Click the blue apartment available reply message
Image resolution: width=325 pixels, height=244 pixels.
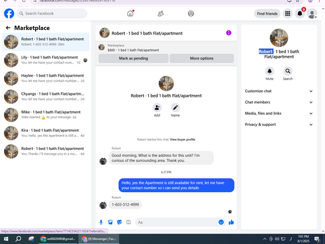[x=176, y=186]
